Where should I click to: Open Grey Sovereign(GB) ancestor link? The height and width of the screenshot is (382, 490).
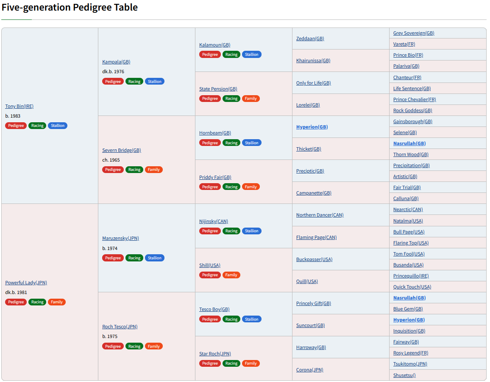point(414,33)
